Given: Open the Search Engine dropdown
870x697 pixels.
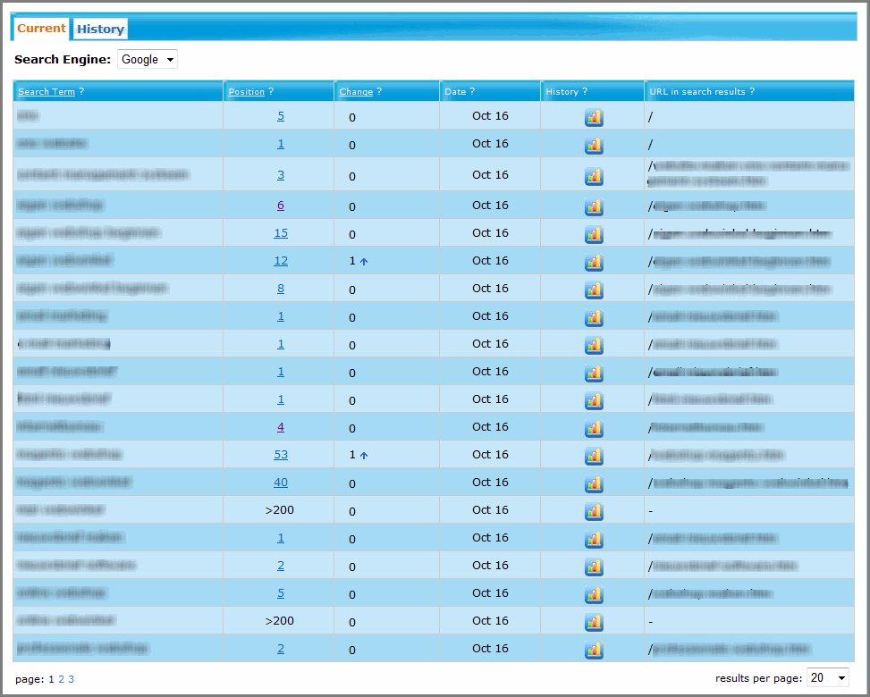Looking at the screenshot, I should [x=148, y=60].
